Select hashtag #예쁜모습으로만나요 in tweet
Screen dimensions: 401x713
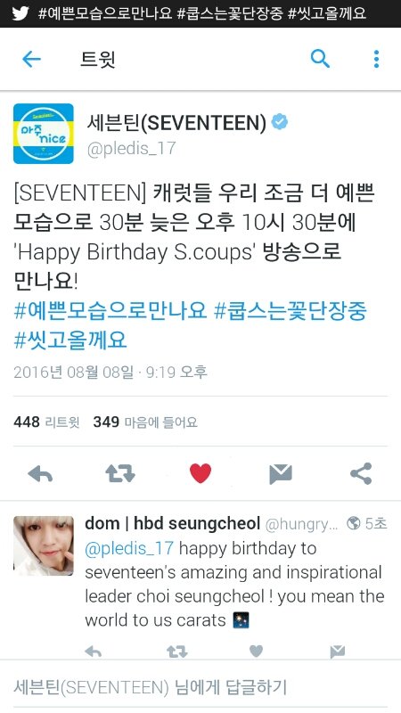tap(110, 312)
